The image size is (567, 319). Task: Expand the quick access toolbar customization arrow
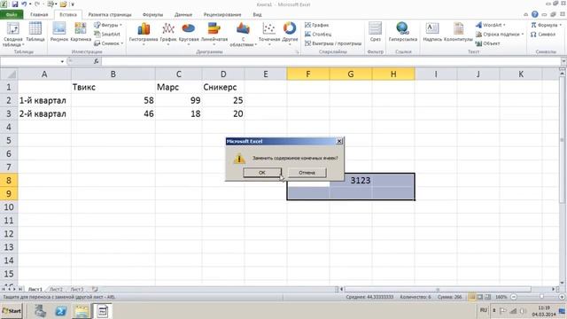click(x=73, y=4)
